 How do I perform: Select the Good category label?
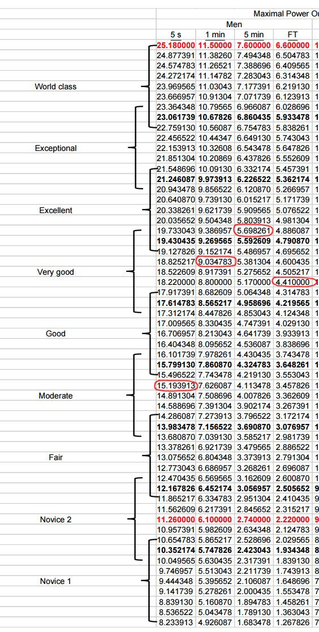click(55, 334)
